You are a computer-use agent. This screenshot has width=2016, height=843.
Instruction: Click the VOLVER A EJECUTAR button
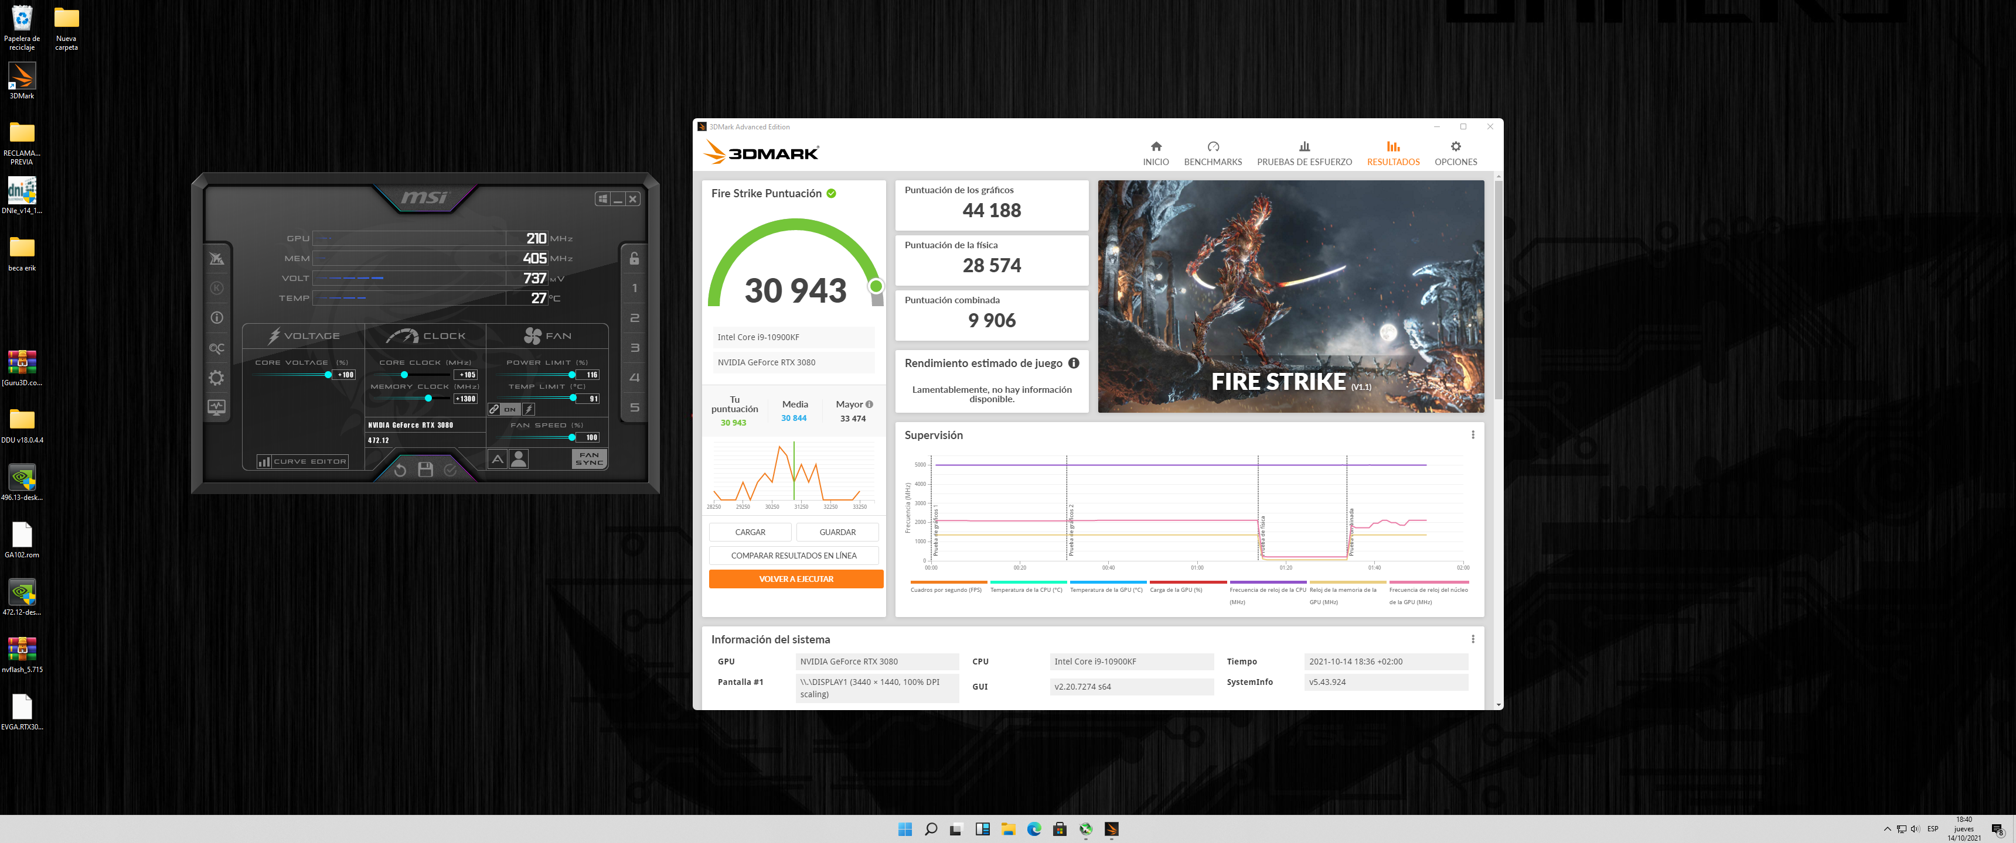click(x=796, y=578)
